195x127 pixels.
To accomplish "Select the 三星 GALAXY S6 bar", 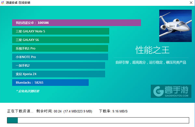I will [x=61, y=40].
